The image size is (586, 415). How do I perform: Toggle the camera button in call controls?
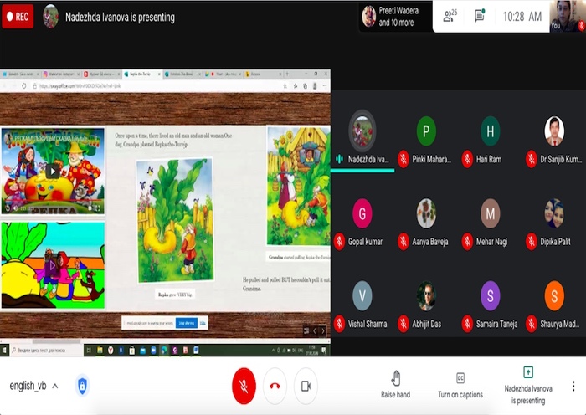point(306,387)
